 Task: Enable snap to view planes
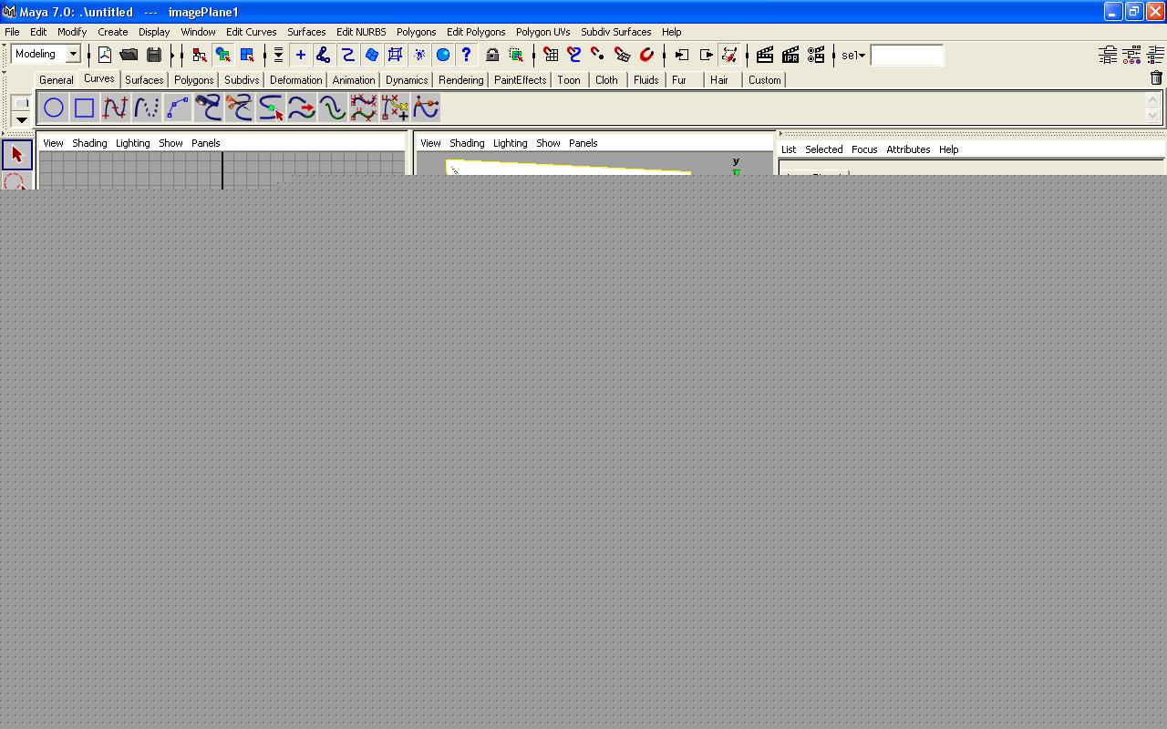tap(622, 55)
